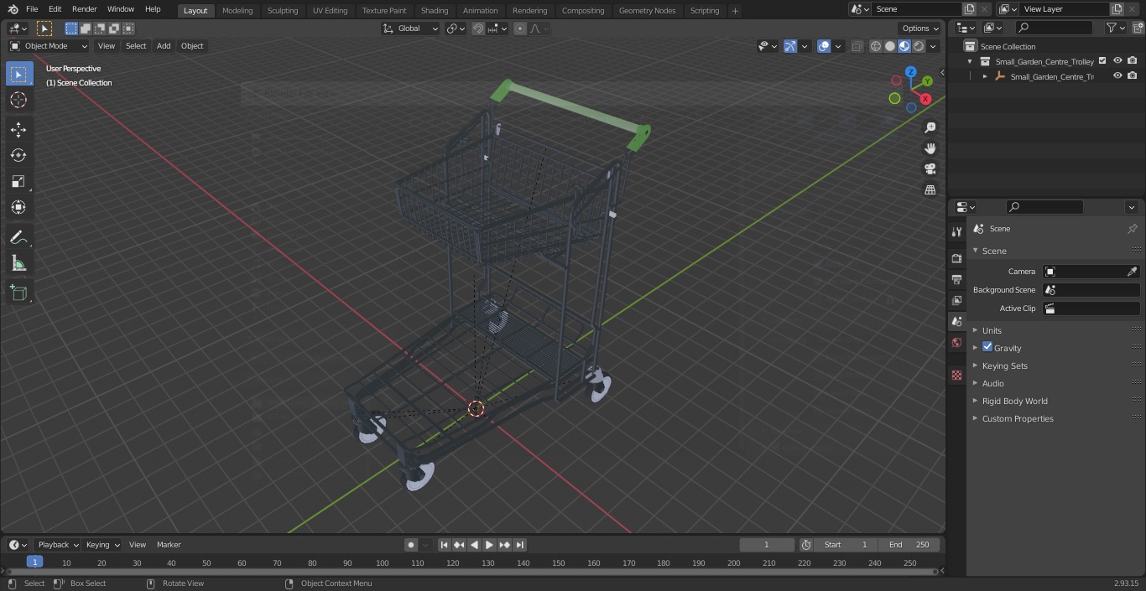Jump to the start frame
Viewport: 1146px width, 591px height.
click(445, 545)
